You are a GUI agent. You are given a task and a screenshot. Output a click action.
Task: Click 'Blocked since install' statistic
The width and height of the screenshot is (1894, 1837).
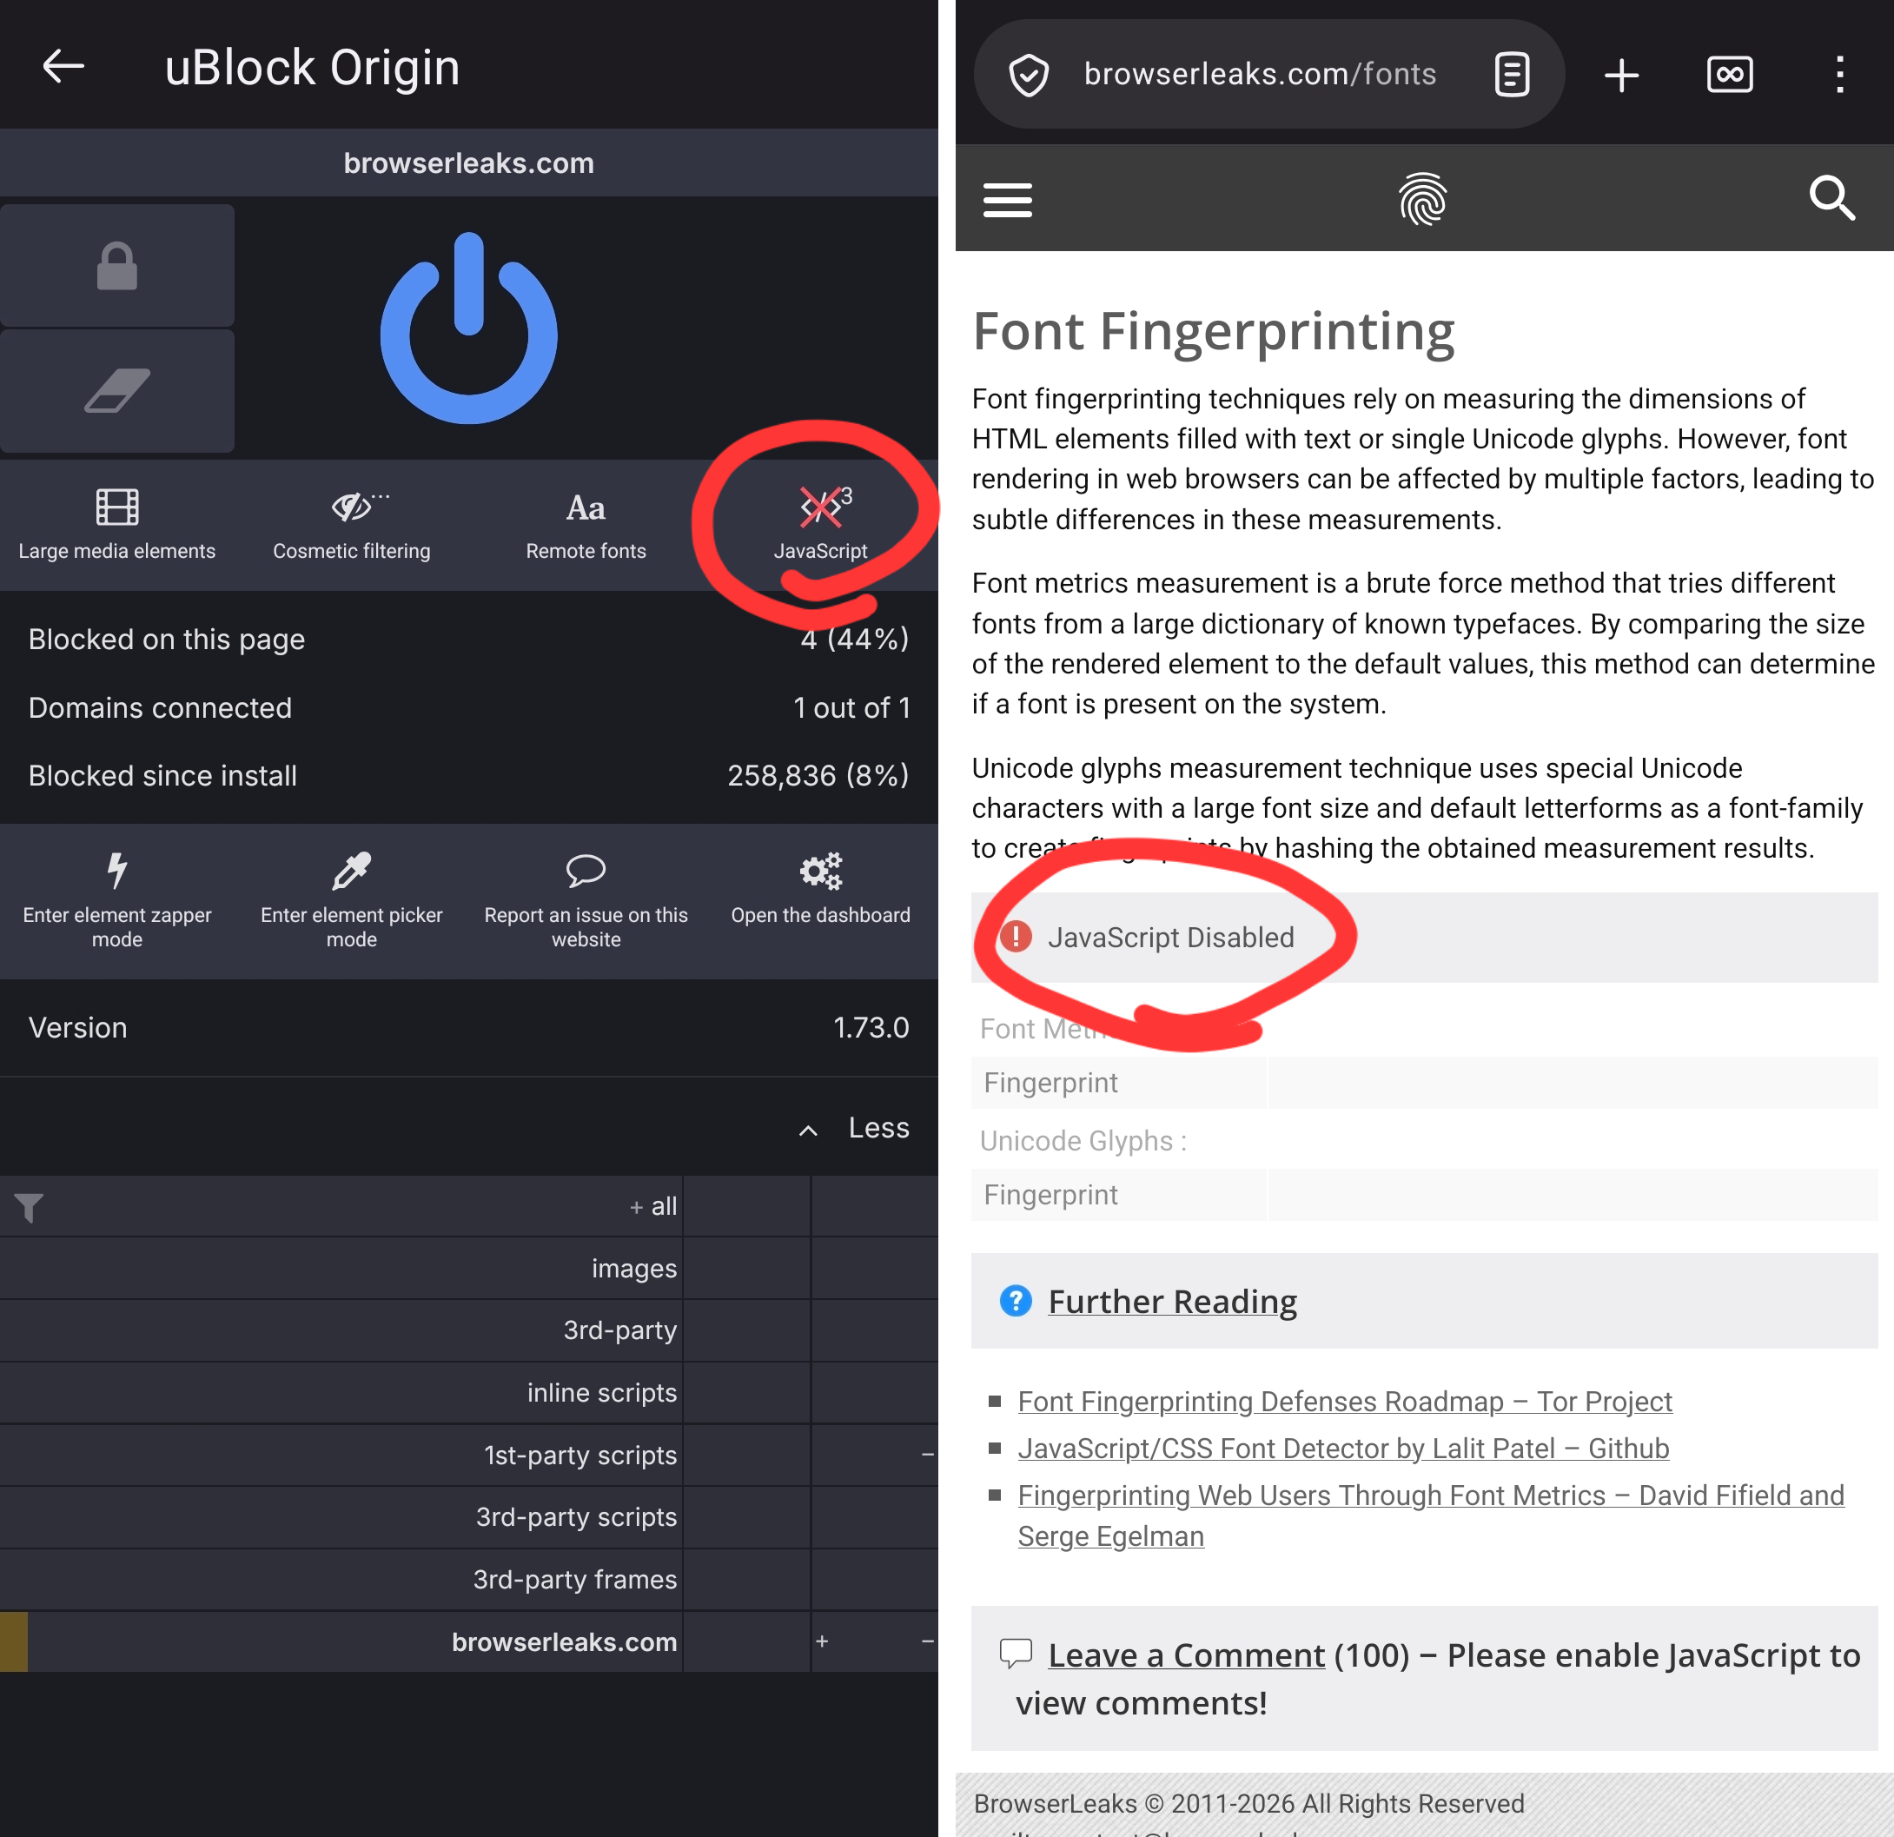(468, 775)
